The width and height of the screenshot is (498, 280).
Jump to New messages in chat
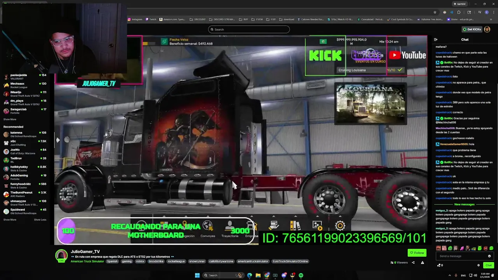(x=464, y=205)
